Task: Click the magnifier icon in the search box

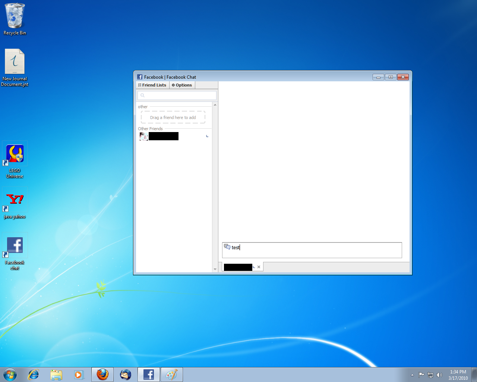Action: point(142,95)
